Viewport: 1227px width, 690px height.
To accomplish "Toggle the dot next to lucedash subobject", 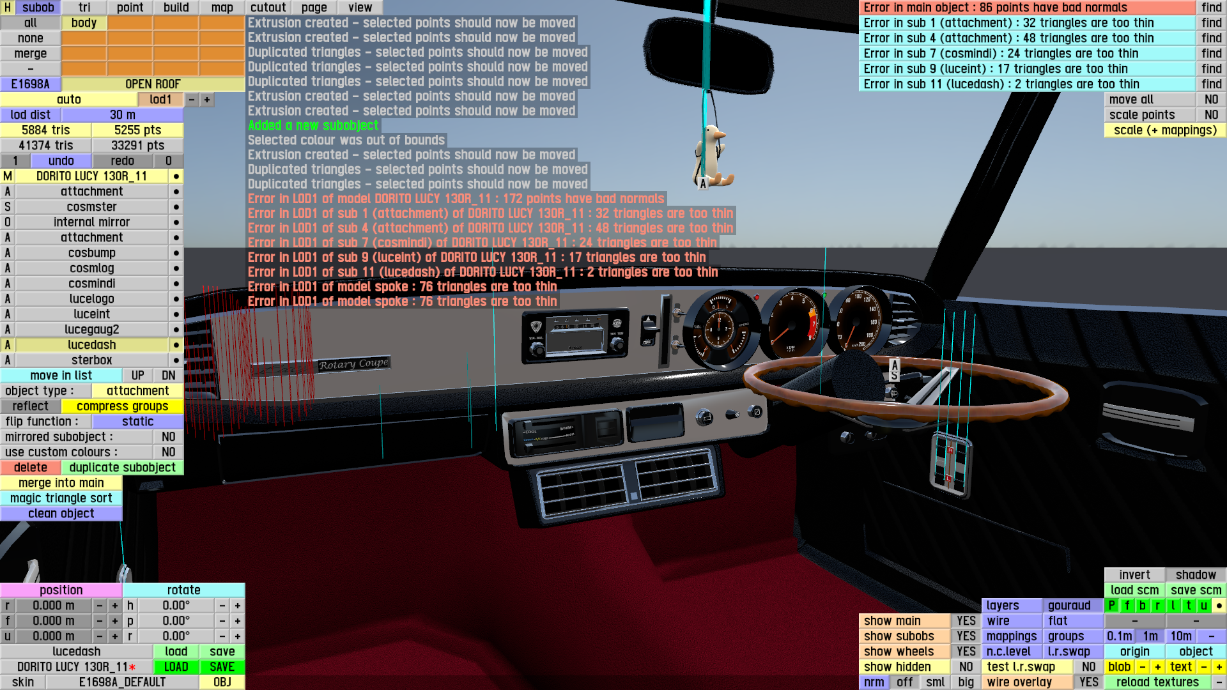I will [x=176, y=345].
